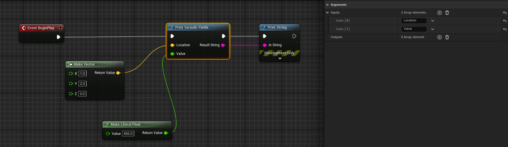508x147 pixels.
Task: Add a new element to Inputs array
Action: [439, 13]
